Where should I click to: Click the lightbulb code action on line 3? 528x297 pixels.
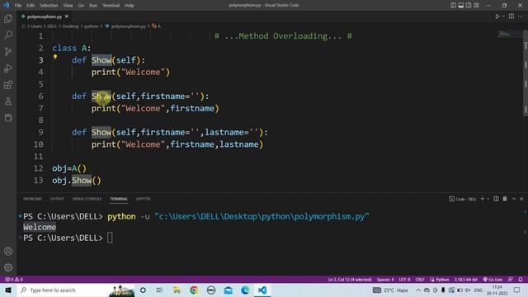(x=55, y=57)
